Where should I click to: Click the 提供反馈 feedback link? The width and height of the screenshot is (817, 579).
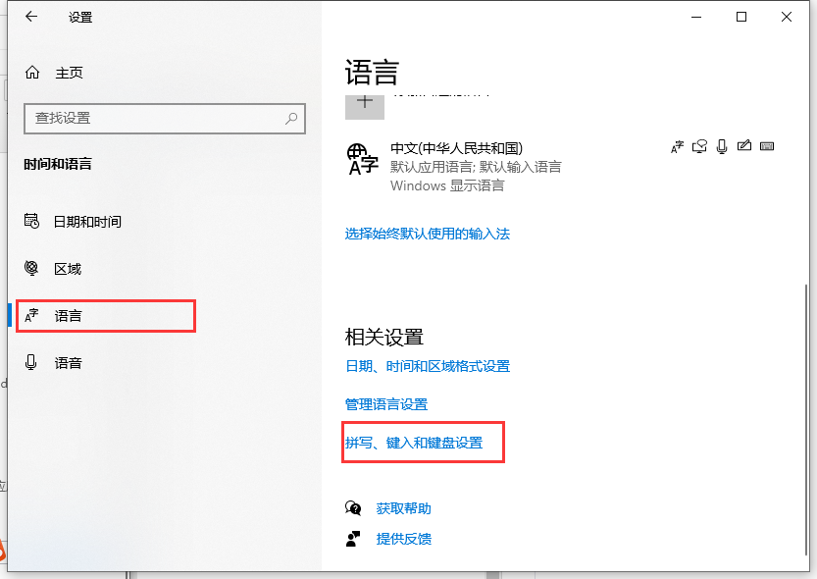tap(403, 539)
